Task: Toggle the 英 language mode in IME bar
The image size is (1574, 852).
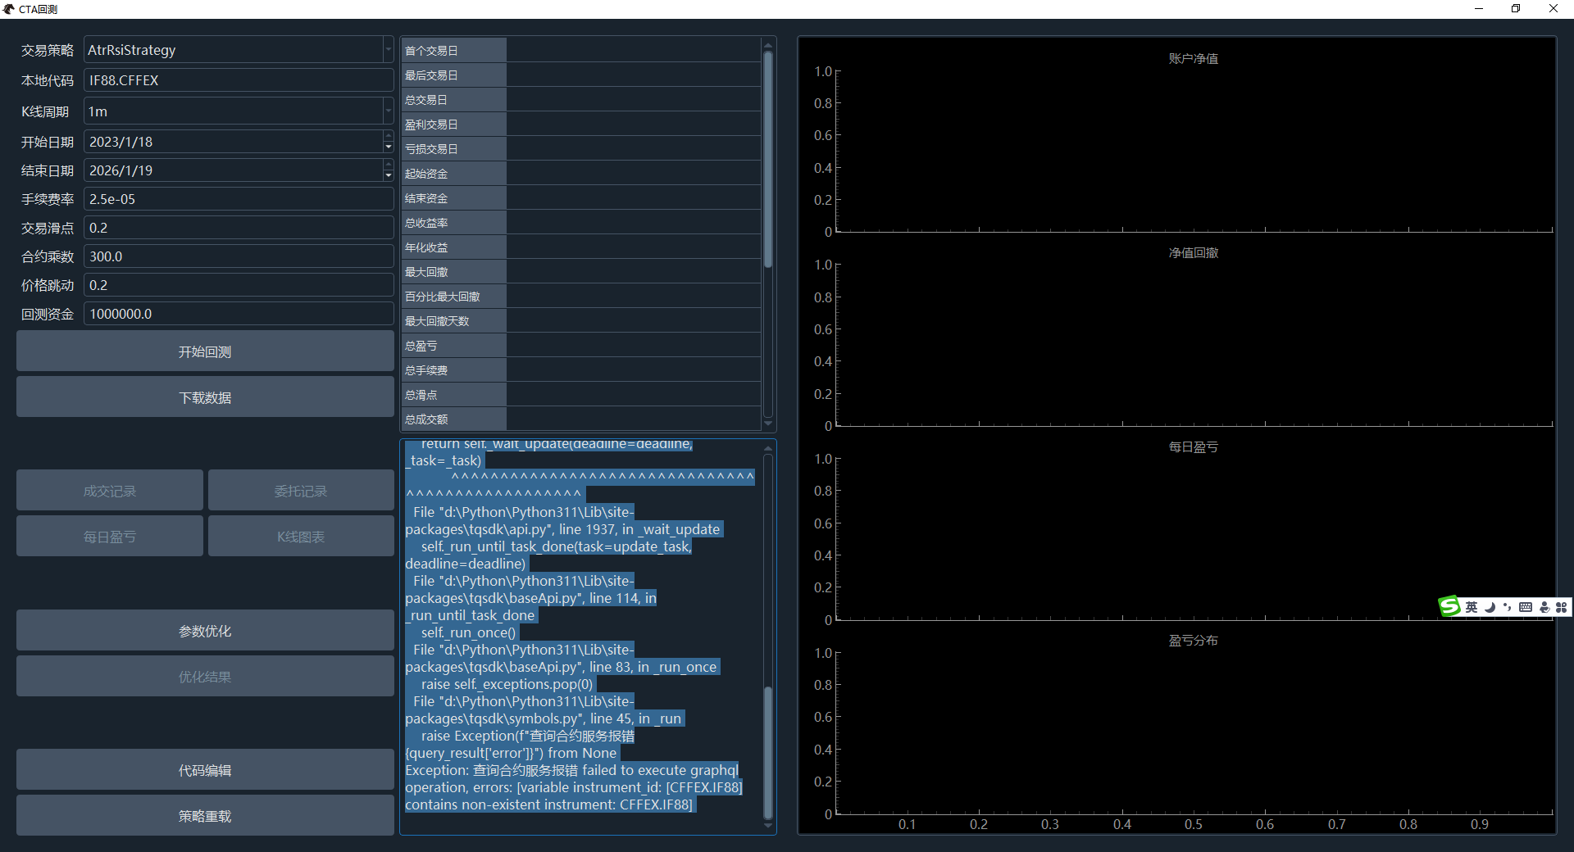Action: tap(1472, 607)
